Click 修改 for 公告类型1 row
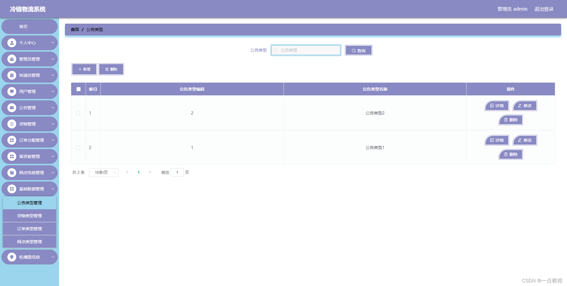Screen dimensions: 567x286 (525, 140)
